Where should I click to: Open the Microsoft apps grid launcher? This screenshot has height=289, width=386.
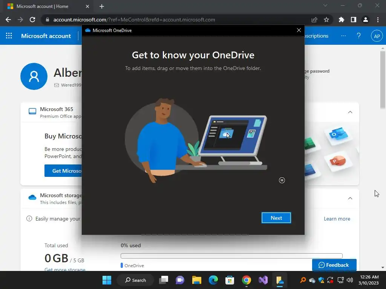pyautogui.click(x=9, y=36)
